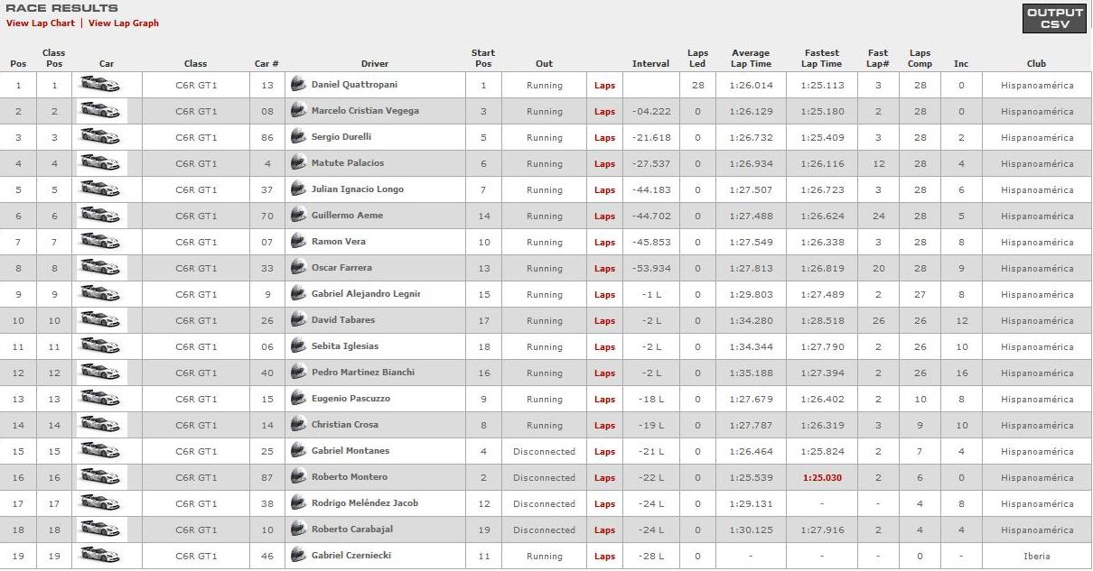This screenshot has width=1093, height=571.
Task: Click the Iberia club cell
Action: pos(1037,557)
